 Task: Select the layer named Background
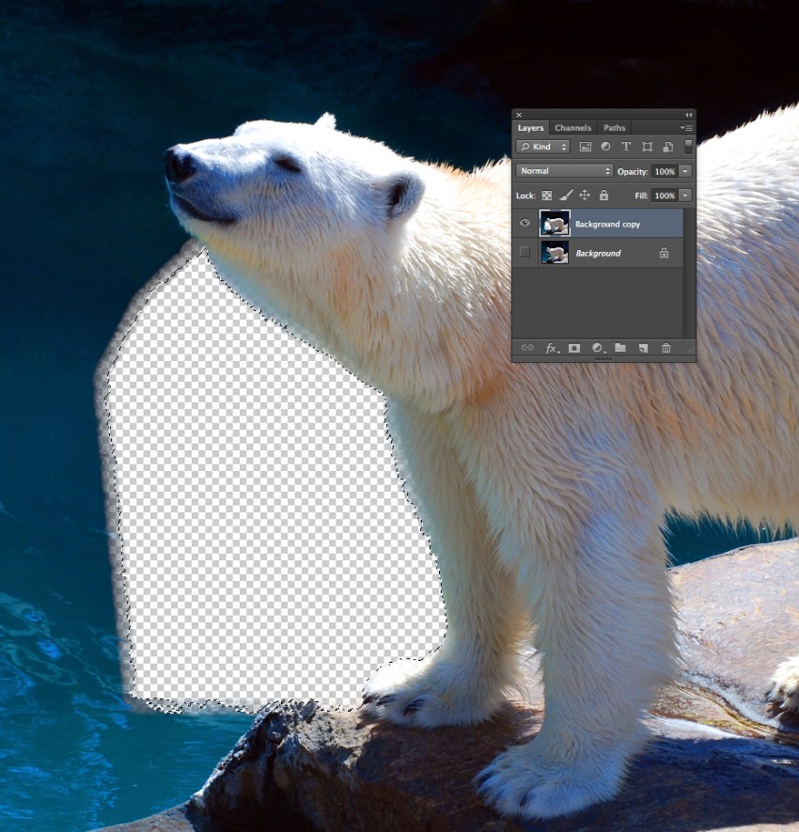pos(598,253)
